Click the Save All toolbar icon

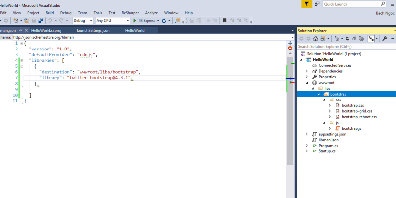pyautogui.click(x=39, y=21)
